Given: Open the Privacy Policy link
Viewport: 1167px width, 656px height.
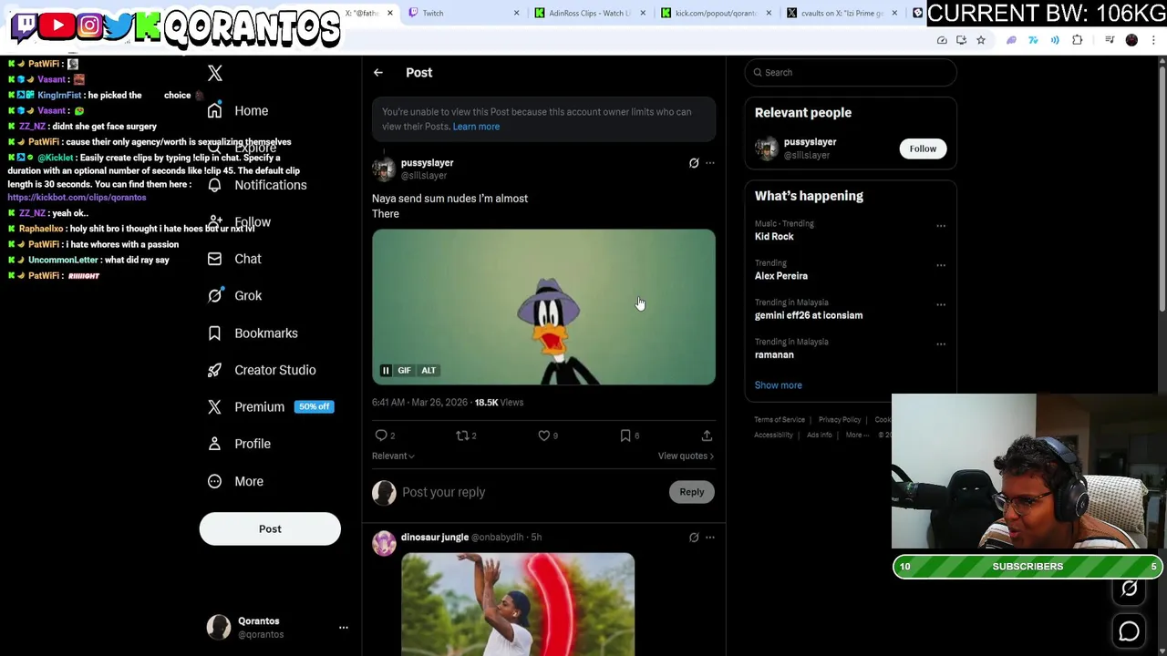Looking at the screenshot, I should (840, 420).
